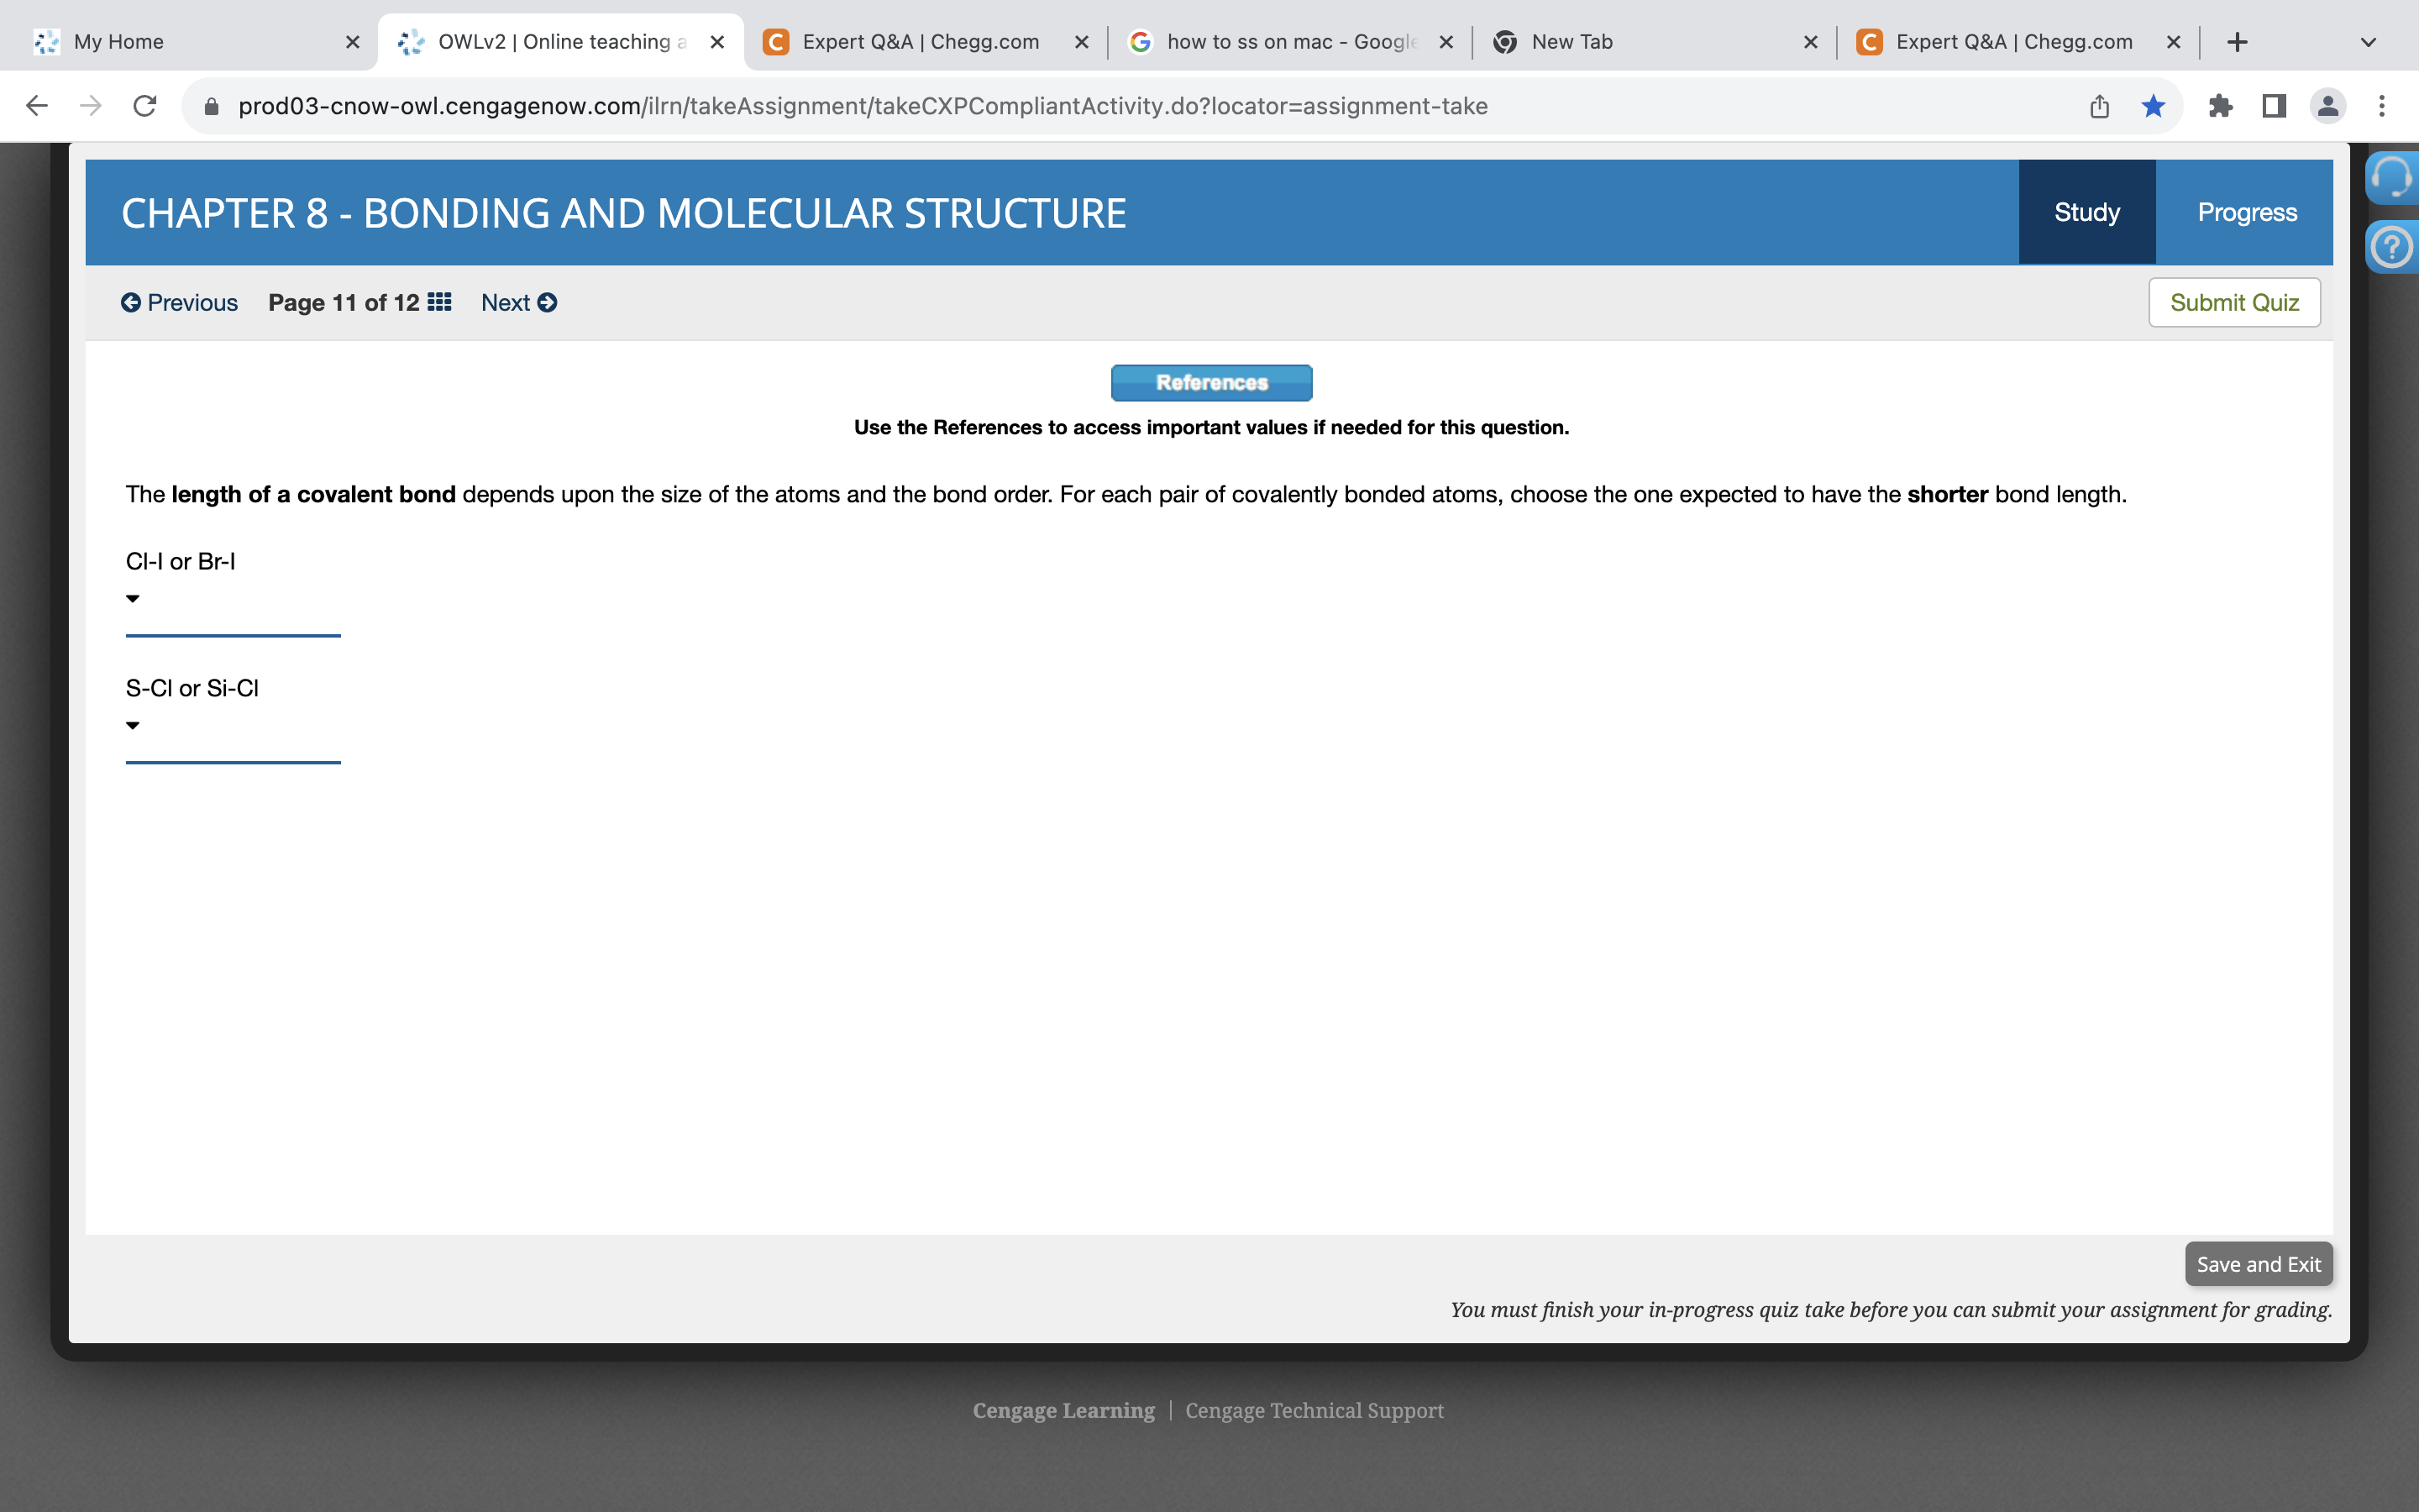
Task: Open the page grid navigator icon
Action: click(x=438, y=302)
